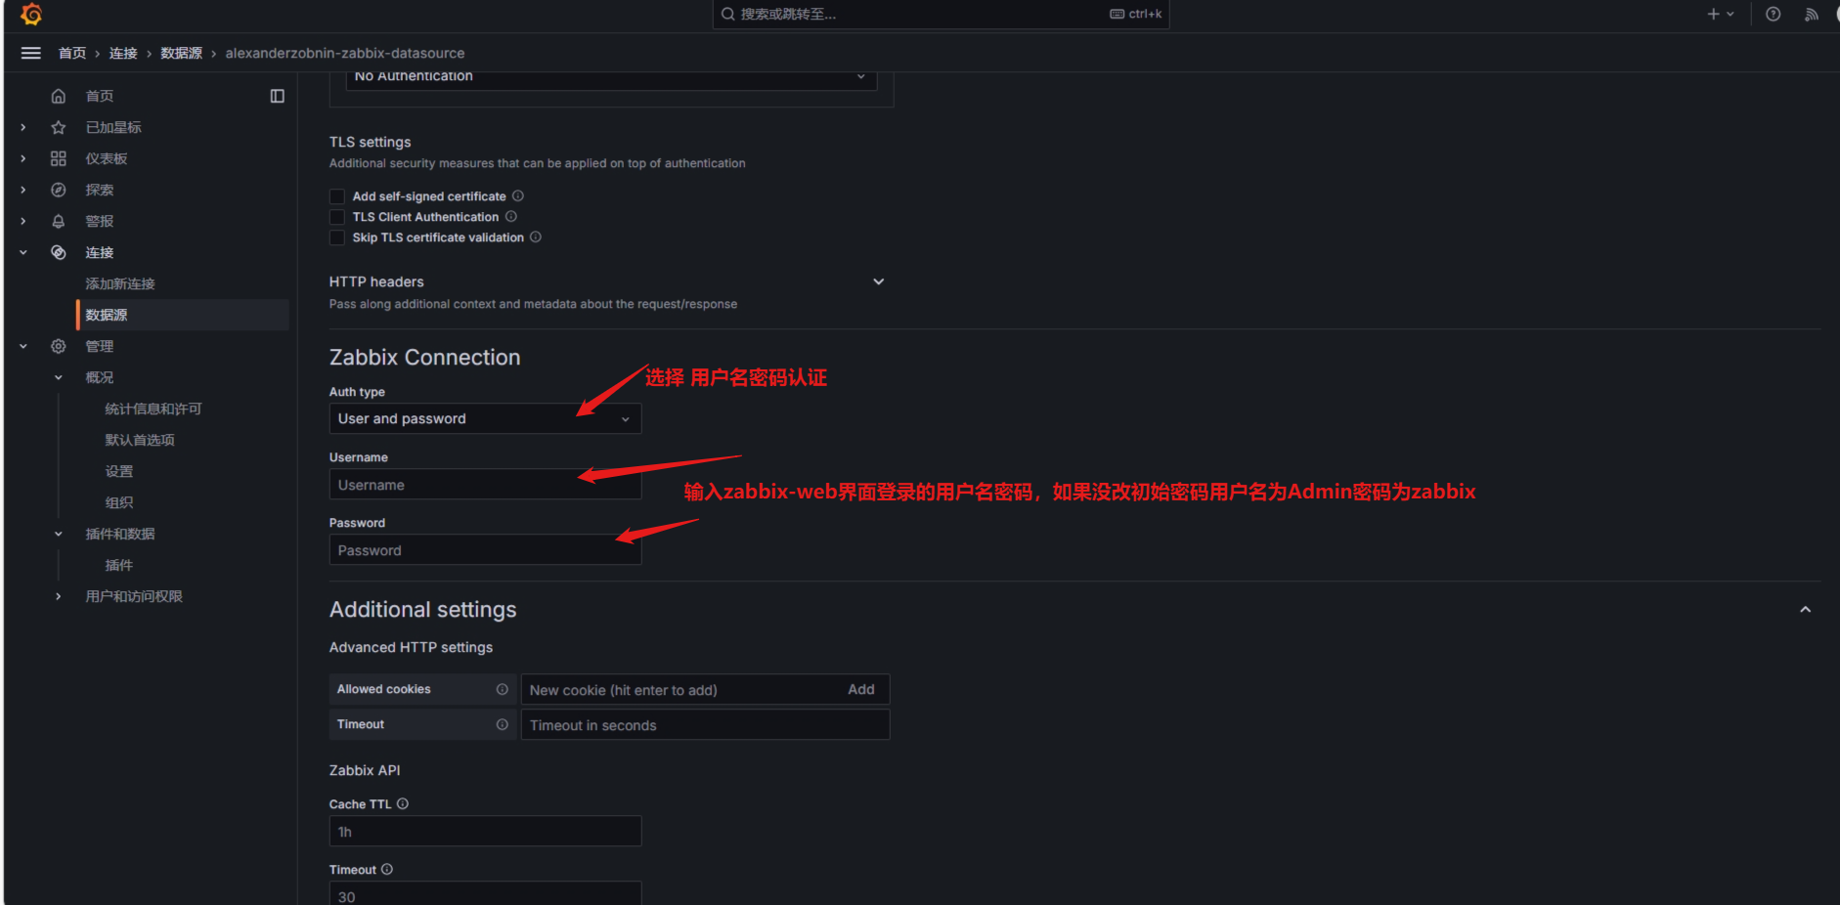Focus the Zabbix API Timeout 30 field
This screenshot has height=905, width=1840.
click(485, 893)
